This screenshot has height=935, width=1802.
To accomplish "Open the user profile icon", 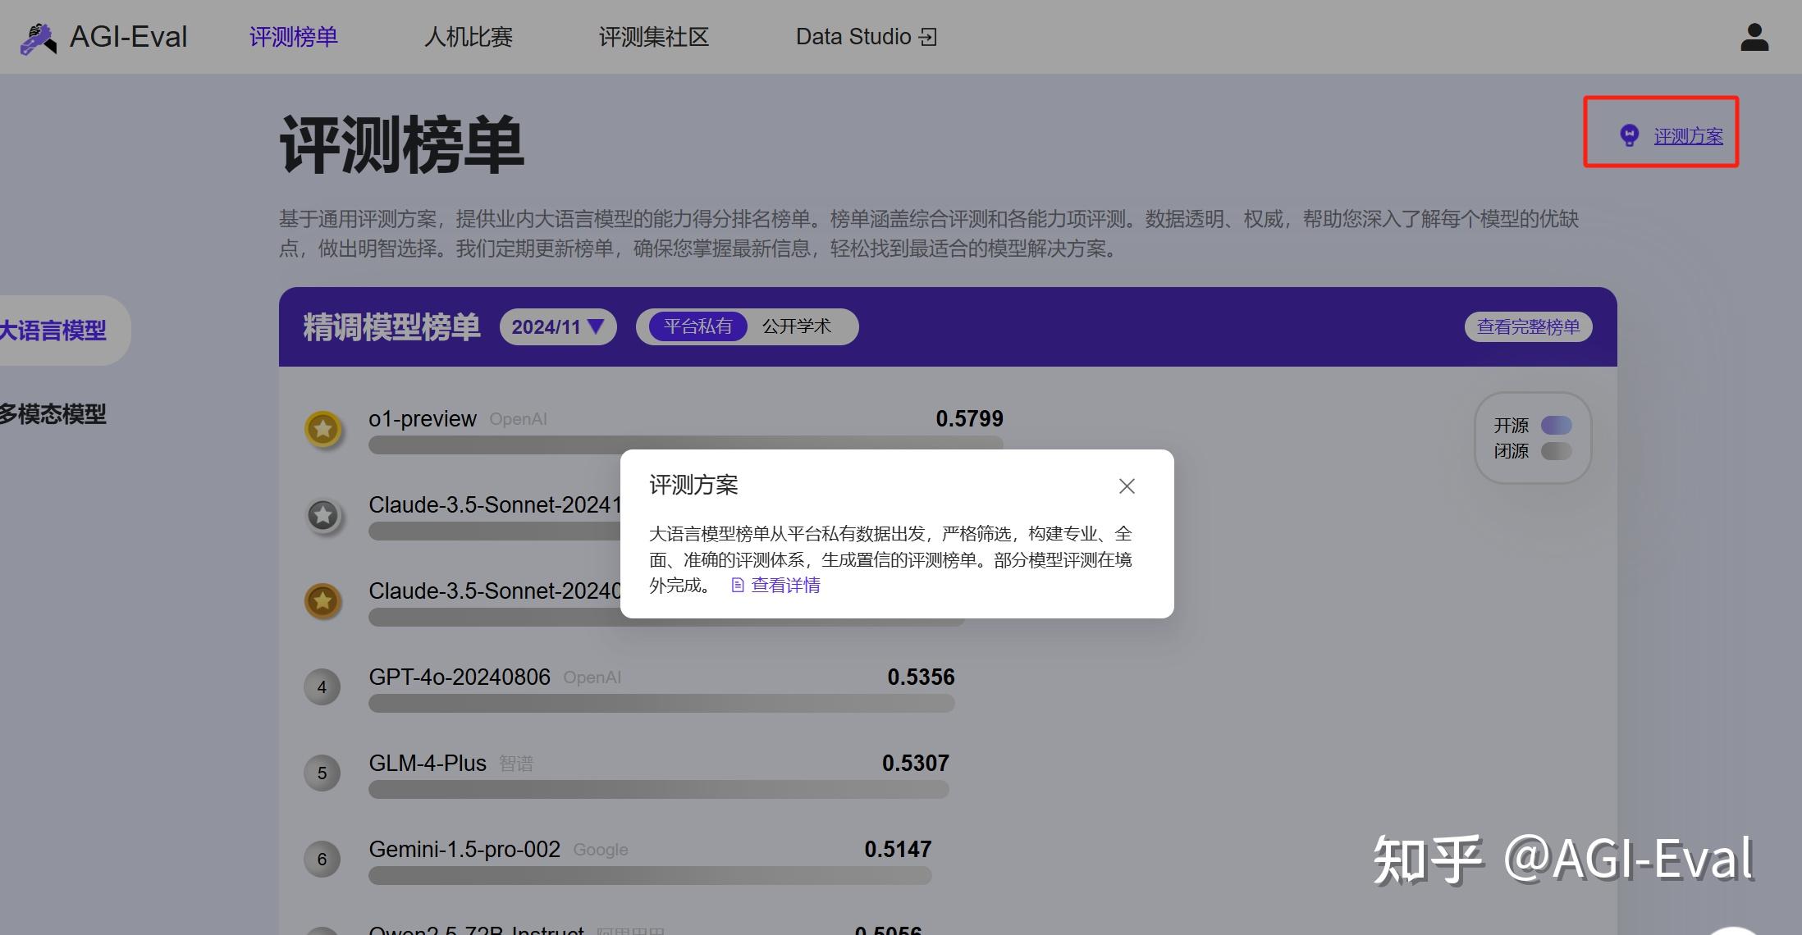I will 1754,36.
